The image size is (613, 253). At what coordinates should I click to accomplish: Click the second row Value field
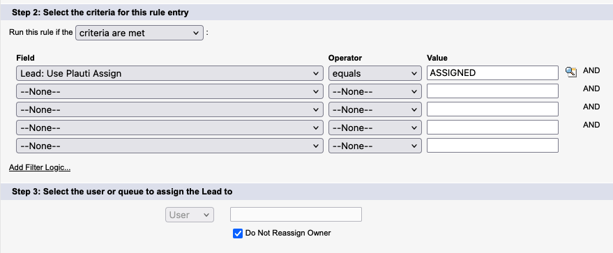[x=492, y=91]
